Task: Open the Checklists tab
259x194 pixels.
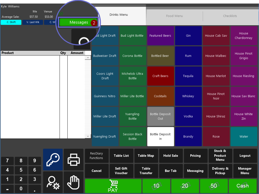Action: click(230, 16)
